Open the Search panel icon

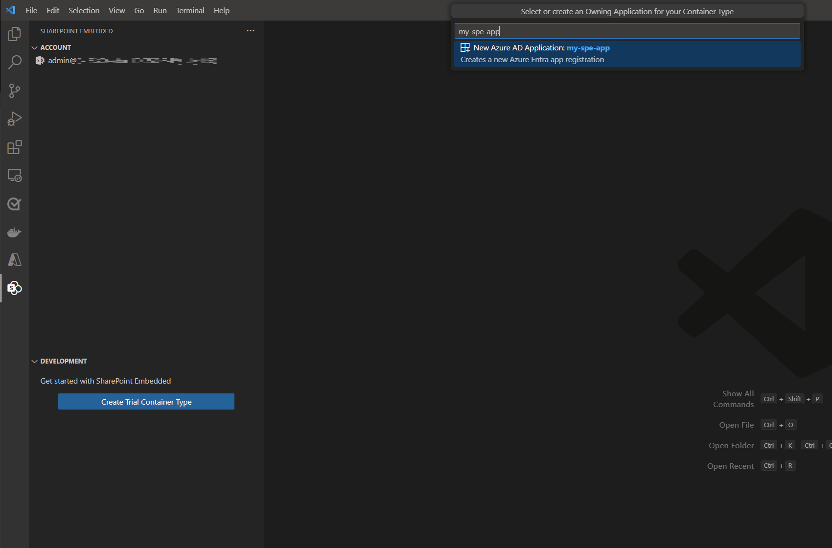click(x=14, y=62)
